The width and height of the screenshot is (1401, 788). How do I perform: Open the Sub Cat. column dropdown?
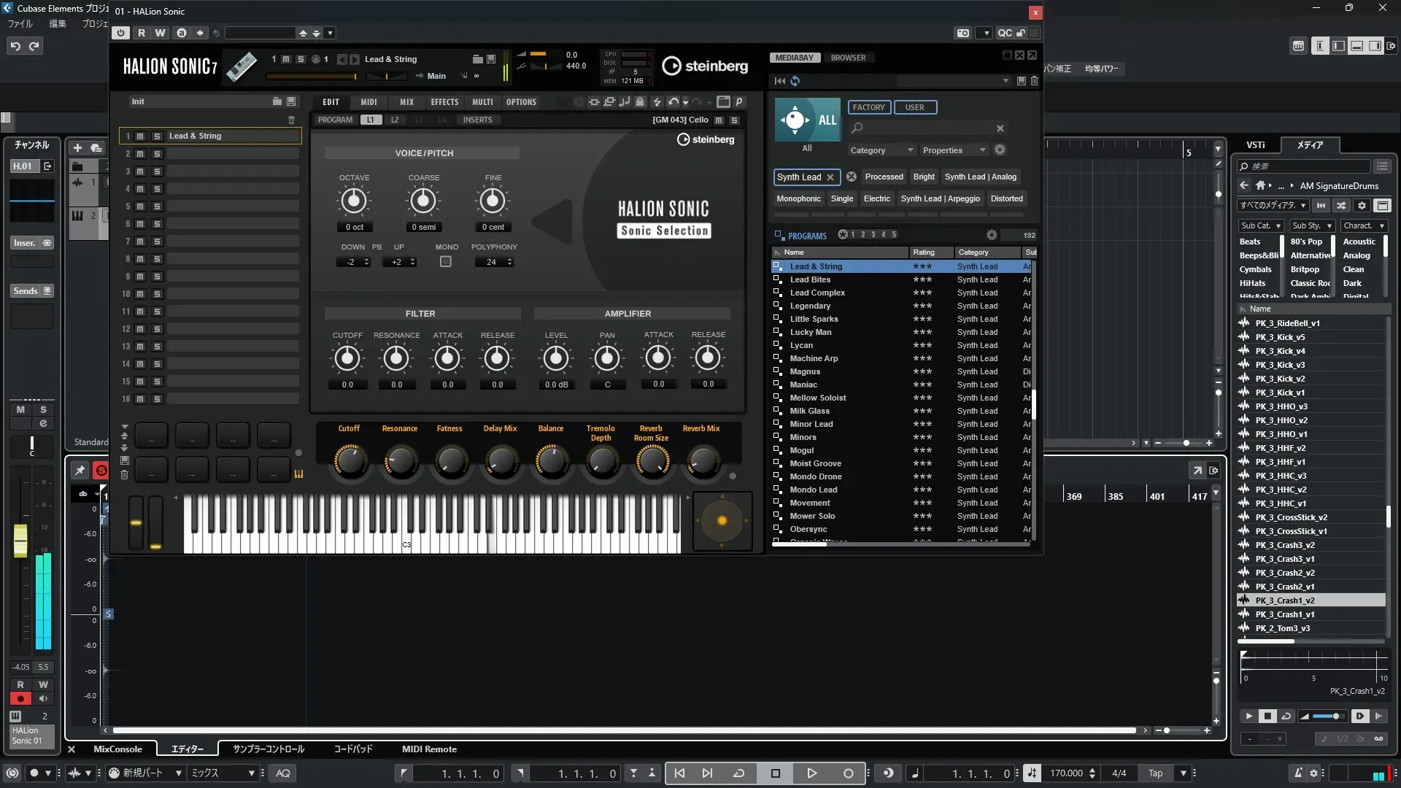click(1260, 226)
